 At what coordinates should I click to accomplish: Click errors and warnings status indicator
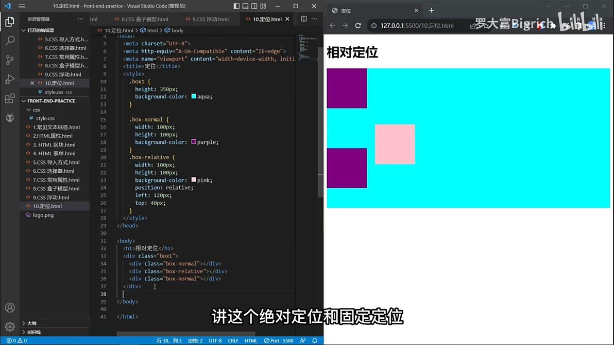pos(16,341)
